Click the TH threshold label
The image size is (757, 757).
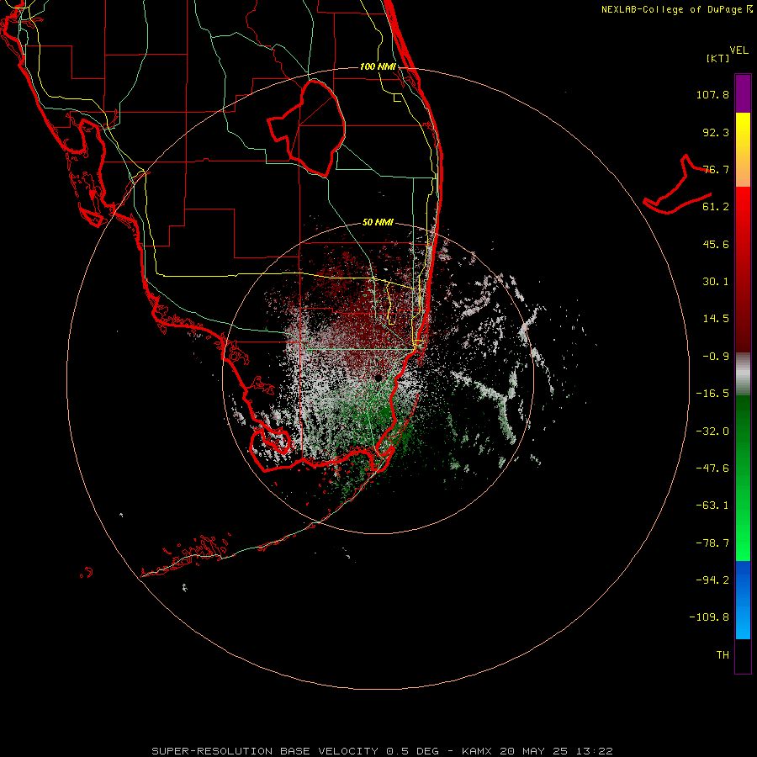pos(723,655)
